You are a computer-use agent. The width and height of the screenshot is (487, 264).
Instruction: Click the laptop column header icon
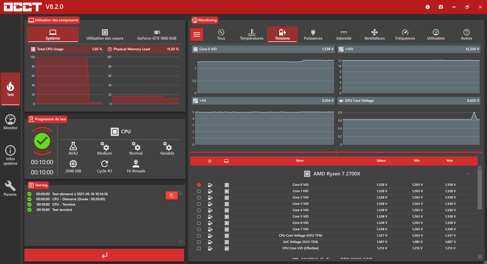(x=226, y=161)
